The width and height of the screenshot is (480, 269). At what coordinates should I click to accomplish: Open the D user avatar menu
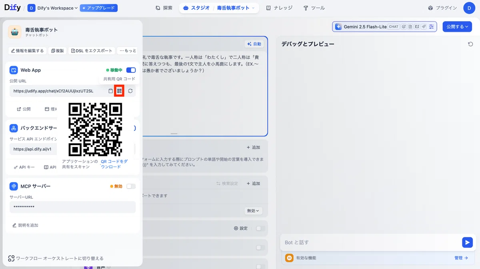(469, 8)
